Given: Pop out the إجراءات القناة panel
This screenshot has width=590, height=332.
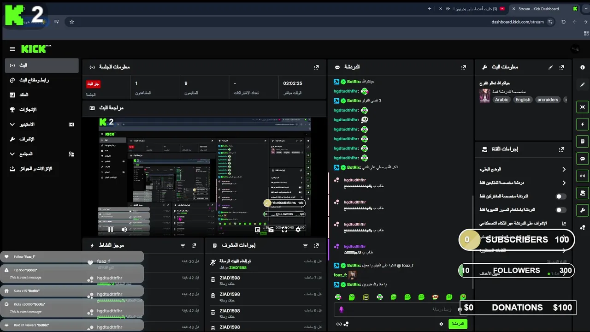Looking at the screenshot, I should pyautogui.click(x=561, y=149).
